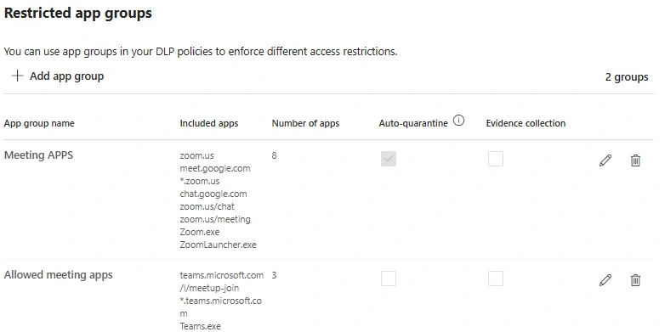Click the Included apps column header
Viewport: 665px width, 332px height.
pos(209,123)
